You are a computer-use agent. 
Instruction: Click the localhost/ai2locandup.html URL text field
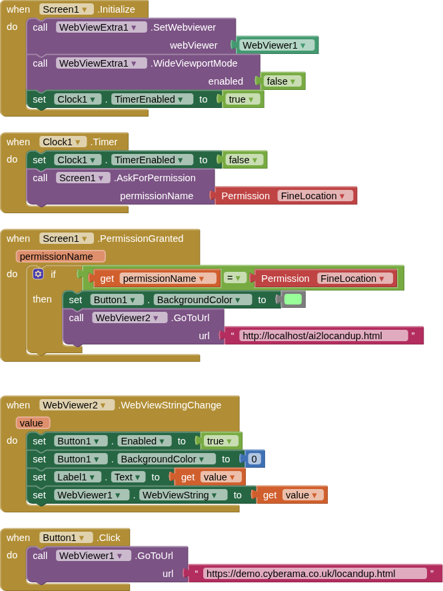pyautogui.click(x=323, y=336)
